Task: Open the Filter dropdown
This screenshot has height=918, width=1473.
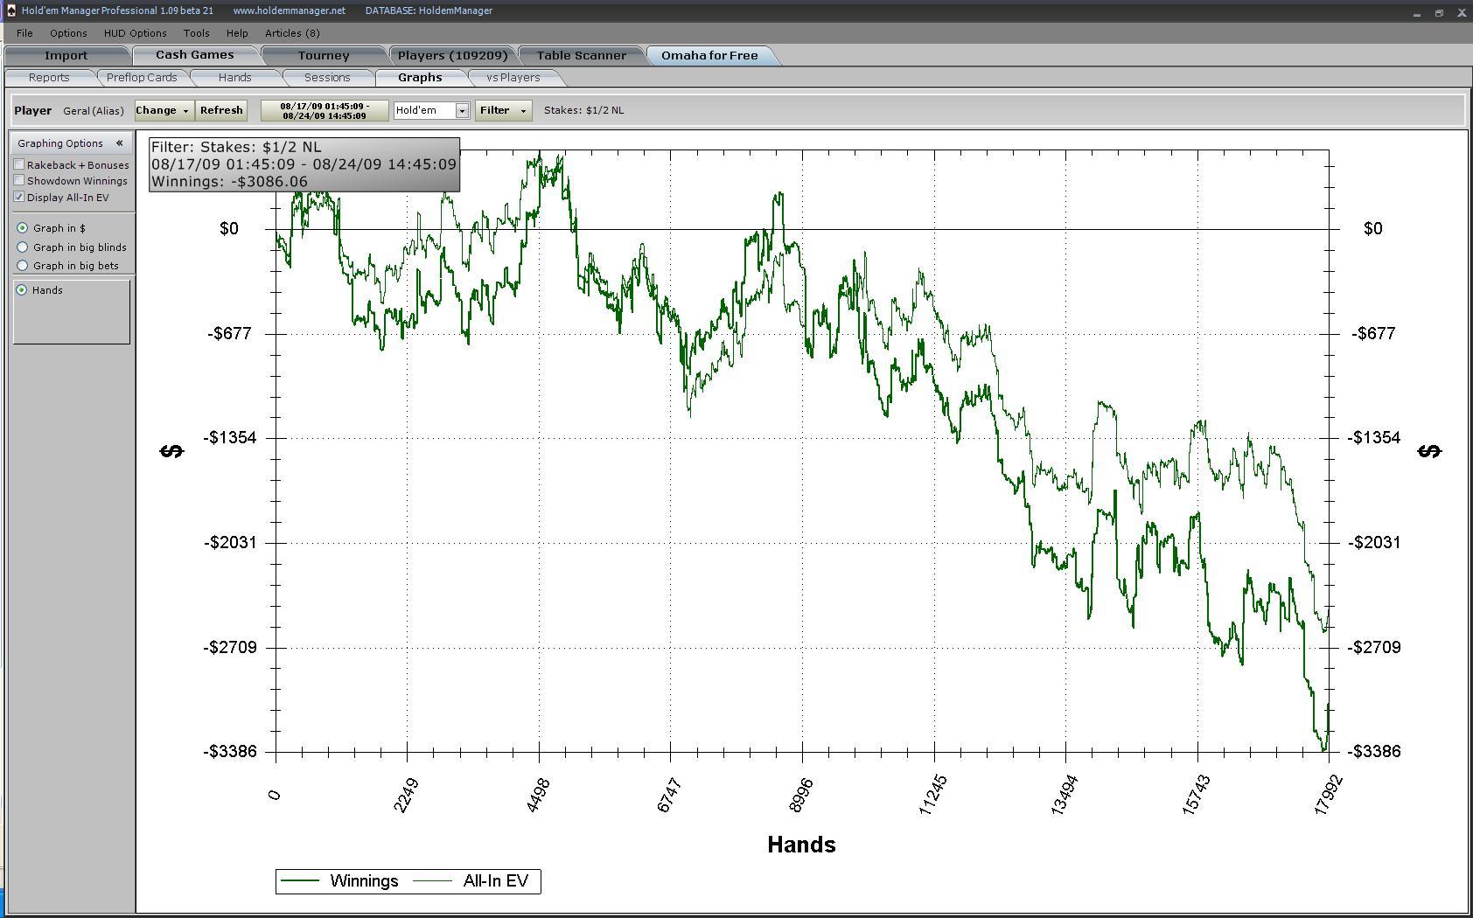Action: pyautogui.click(x=503, y=110)
